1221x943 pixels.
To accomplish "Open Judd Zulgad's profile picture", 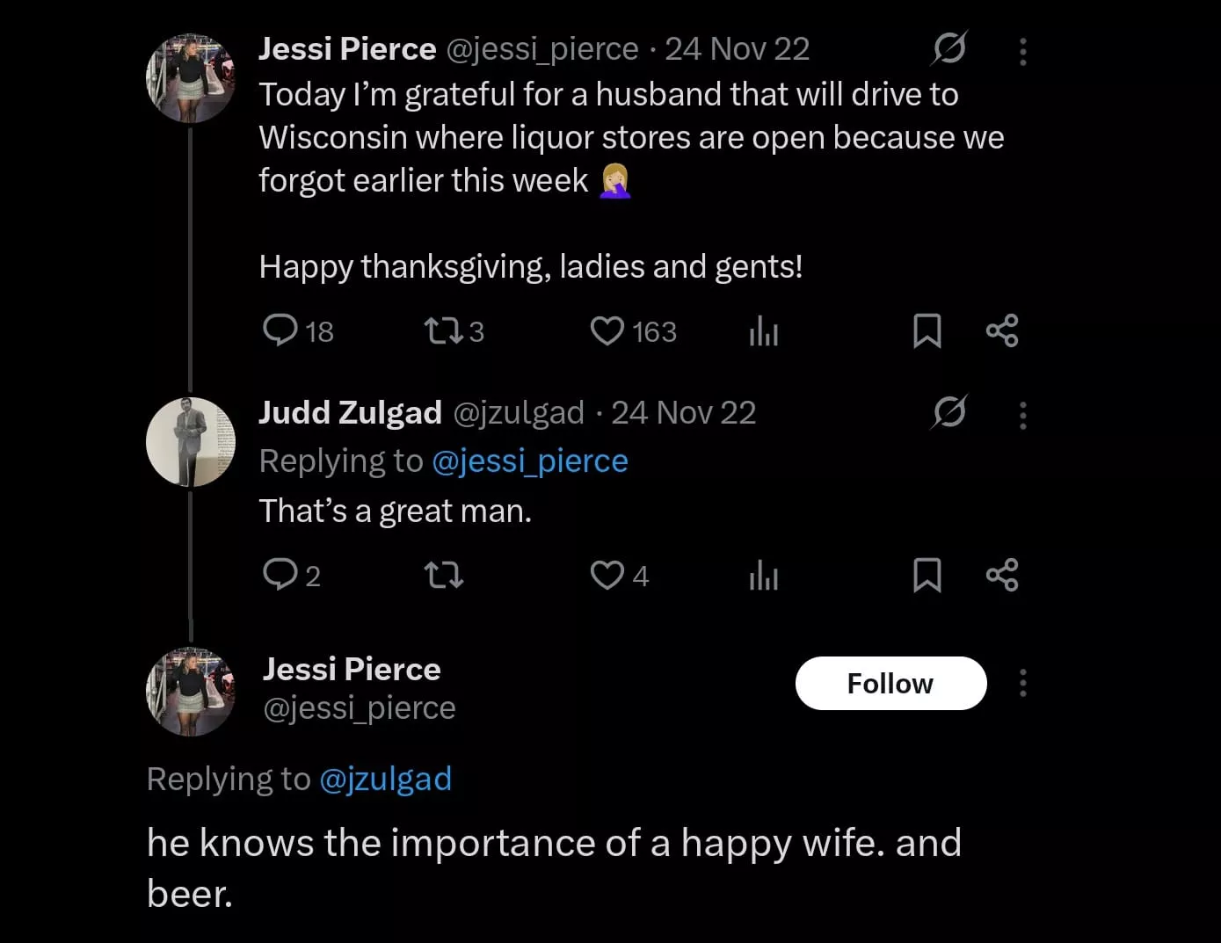I will click(x=191, y=442).
